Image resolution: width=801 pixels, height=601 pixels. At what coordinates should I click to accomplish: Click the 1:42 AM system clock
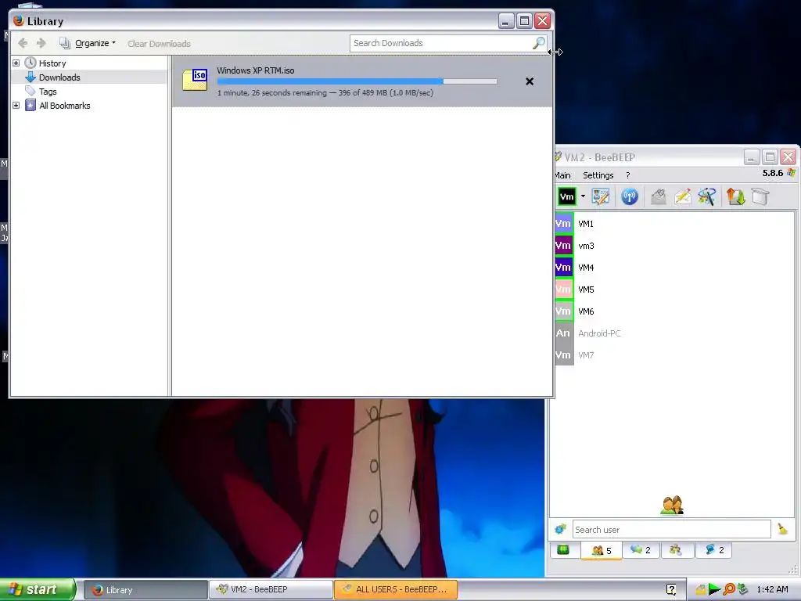[x=772, y=590]
